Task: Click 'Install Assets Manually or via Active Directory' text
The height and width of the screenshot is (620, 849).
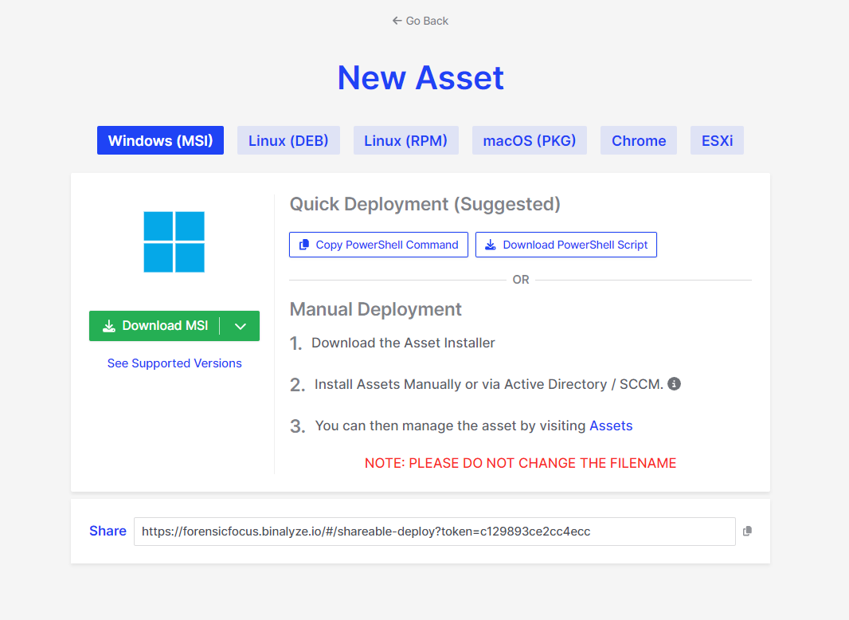Action: click(489, 384)
